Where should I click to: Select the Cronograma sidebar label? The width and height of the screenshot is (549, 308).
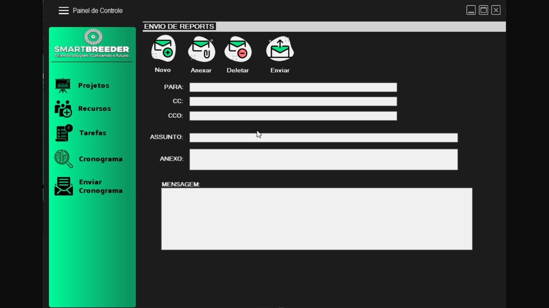(x=101, y=159)
